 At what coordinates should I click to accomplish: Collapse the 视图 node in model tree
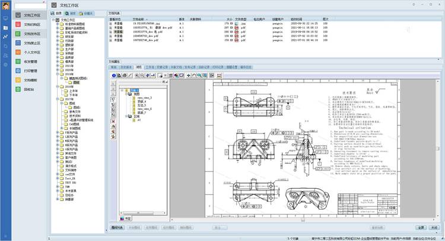[126, 93]
